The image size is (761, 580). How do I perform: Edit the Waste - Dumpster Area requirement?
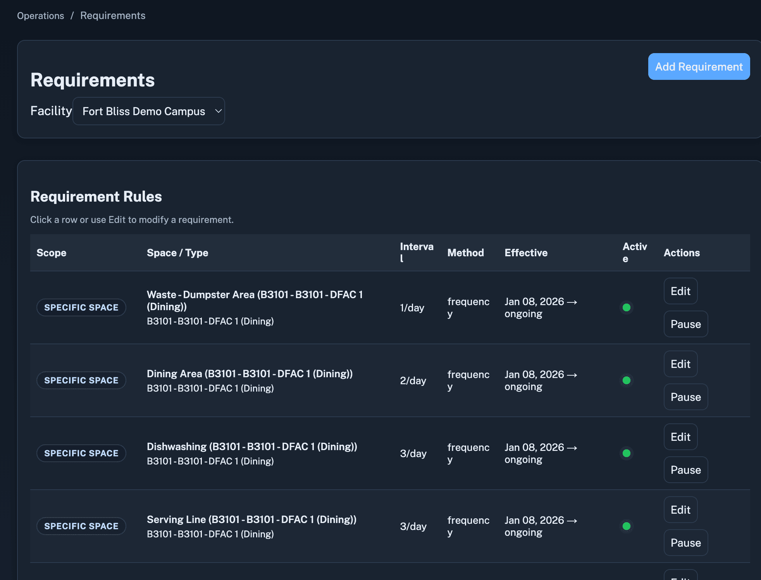point(680,291)
